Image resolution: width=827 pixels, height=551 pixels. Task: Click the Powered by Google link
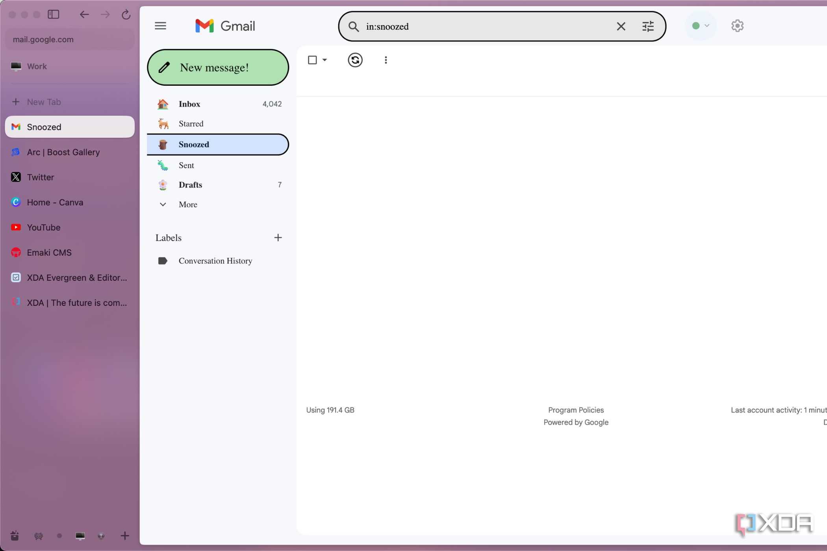point(576,422)
